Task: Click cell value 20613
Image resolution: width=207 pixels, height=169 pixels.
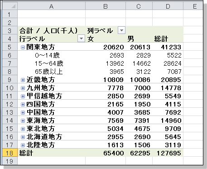Action: coord(140,47)
